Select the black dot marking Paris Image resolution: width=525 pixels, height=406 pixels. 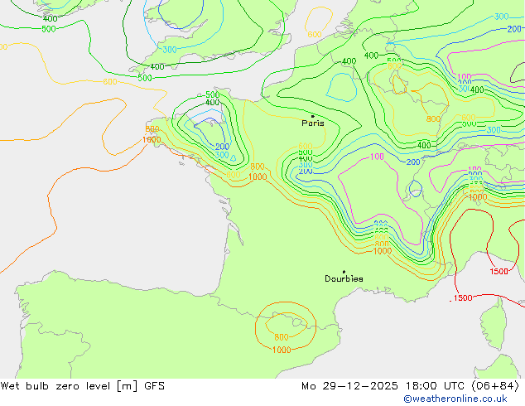[x=313, y=116]
